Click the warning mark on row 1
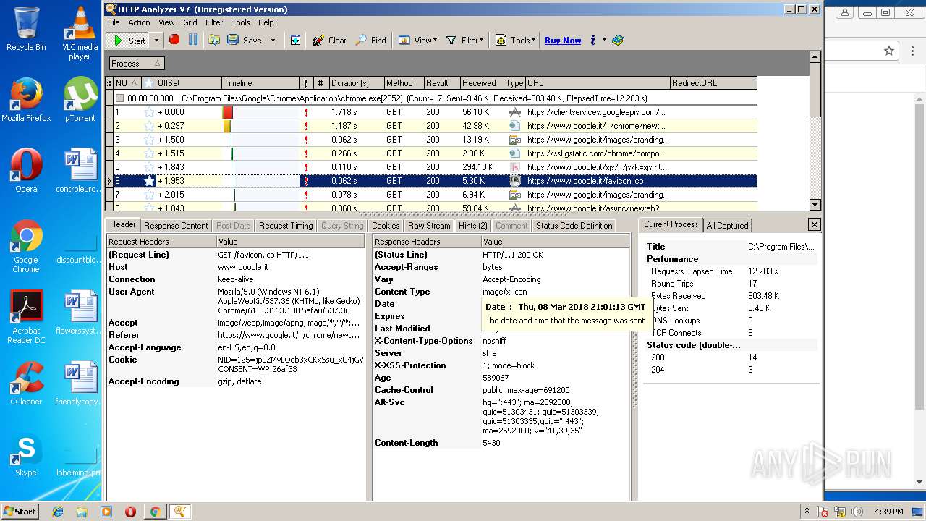The image size is (926, 521). (x=306, y=112)
